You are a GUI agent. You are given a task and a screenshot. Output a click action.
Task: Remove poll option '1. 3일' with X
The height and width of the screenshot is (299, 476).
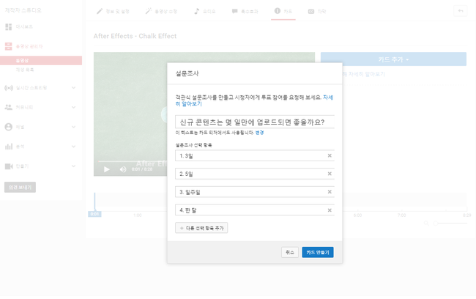pyautogui.click(x=330, y=155)
